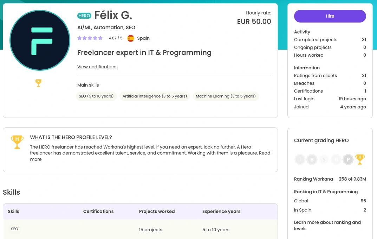
Task: Click the P grading level badge
Action: tap(348, 159)
